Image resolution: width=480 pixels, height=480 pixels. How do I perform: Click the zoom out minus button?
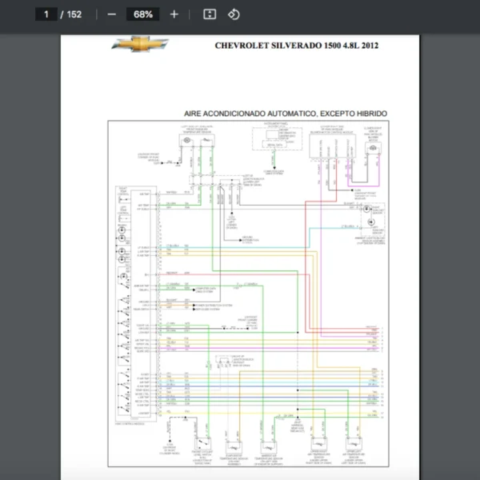click(111, 14)
